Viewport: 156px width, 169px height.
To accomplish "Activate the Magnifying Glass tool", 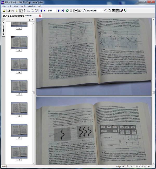I will (32, 11).
